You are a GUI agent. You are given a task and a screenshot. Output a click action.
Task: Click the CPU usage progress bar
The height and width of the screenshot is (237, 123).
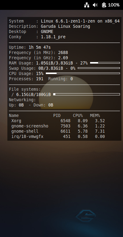pos(83,73)
